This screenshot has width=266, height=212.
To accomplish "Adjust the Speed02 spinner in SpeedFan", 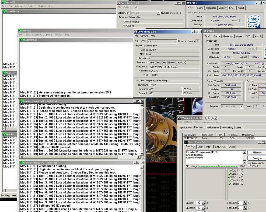I will point(203,208).
